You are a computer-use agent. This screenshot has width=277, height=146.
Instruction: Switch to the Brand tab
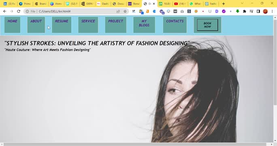click(x=40, y=4)
